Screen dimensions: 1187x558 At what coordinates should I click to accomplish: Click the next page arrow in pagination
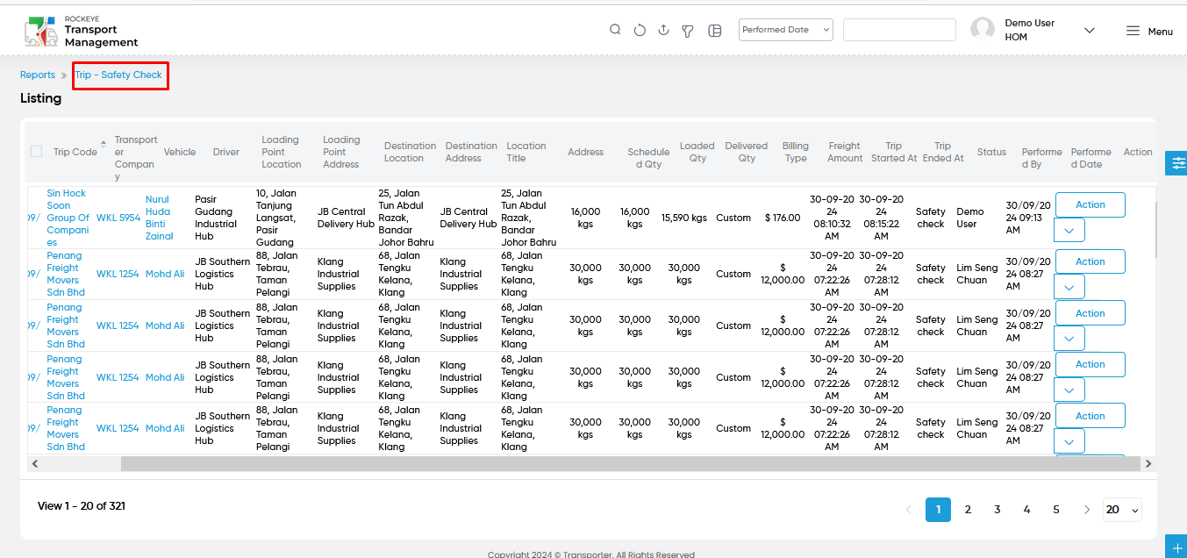tap(1087, 510)
